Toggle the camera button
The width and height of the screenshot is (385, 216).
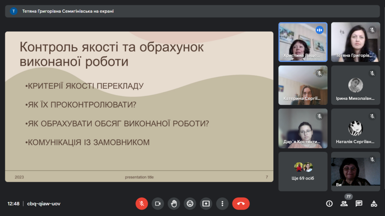(158, 204)
